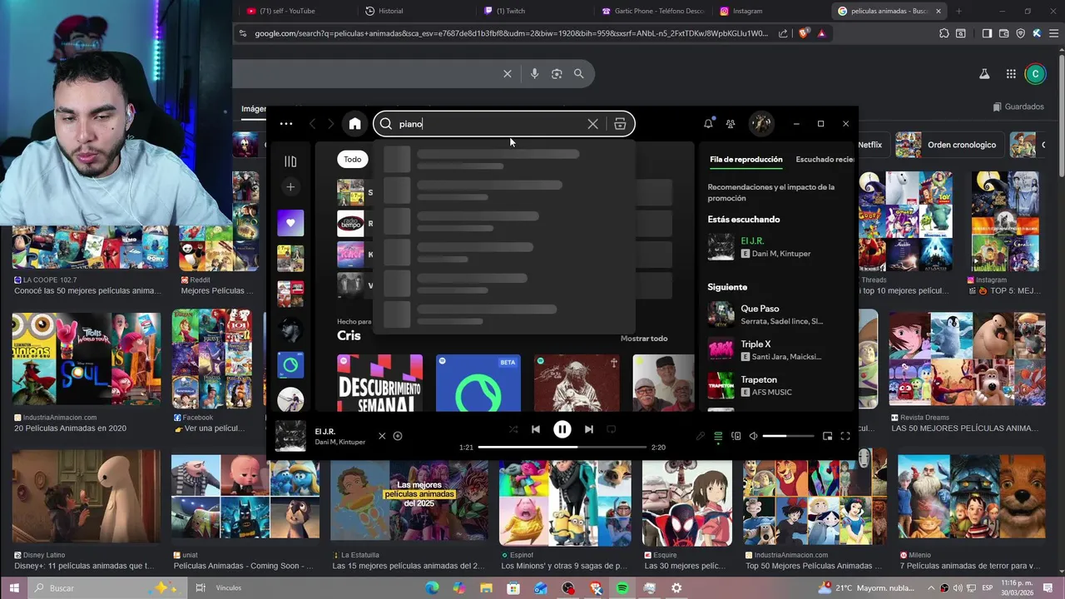
Task: Switch to Escuchado recientemente tab
Action: pos(825,159)
